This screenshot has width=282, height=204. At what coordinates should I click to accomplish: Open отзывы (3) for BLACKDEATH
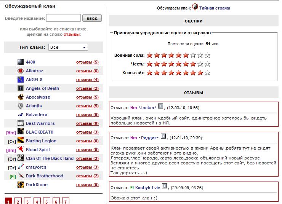click(x=87, y=132)
